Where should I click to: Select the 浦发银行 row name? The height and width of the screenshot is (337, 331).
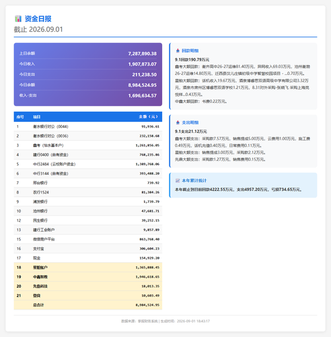click(x=40, y=202)
